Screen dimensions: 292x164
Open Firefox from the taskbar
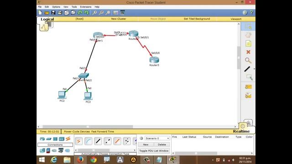tap(80, 160)
